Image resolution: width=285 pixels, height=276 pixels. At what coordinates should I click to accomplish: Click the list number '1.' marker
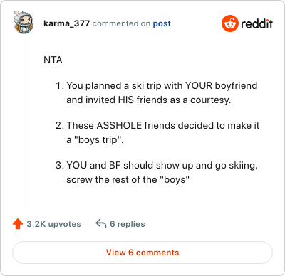click(x=60, y=86)
